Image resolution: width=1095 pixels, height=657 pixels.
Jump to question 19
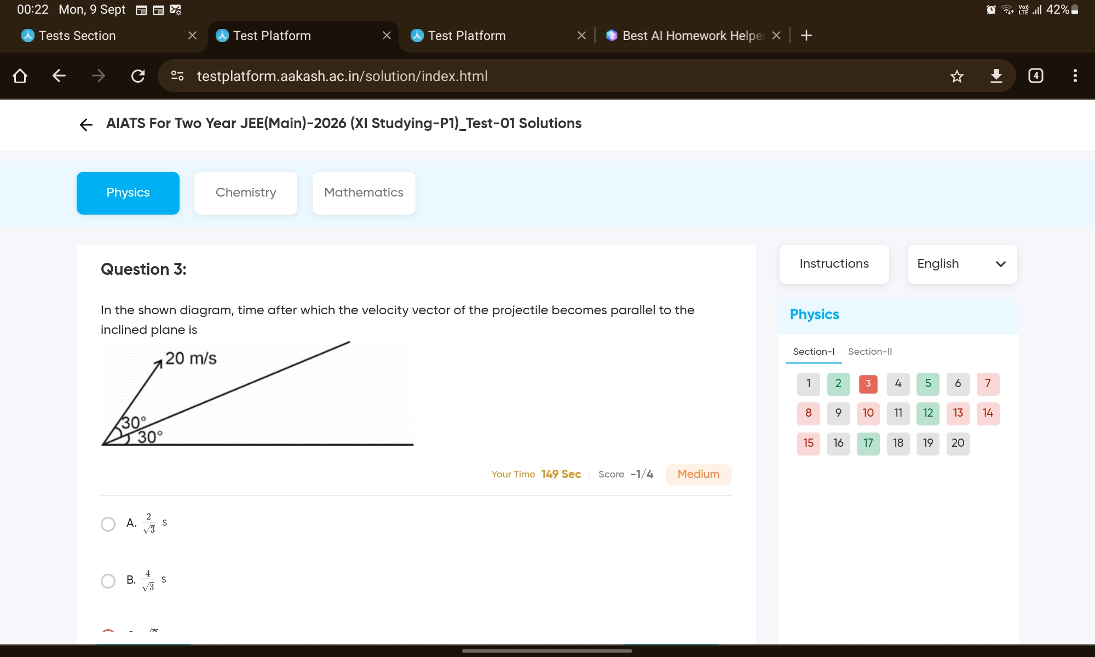click(928, 443)
